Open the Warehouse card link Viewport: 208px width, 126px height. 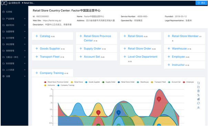click(179, 48)
